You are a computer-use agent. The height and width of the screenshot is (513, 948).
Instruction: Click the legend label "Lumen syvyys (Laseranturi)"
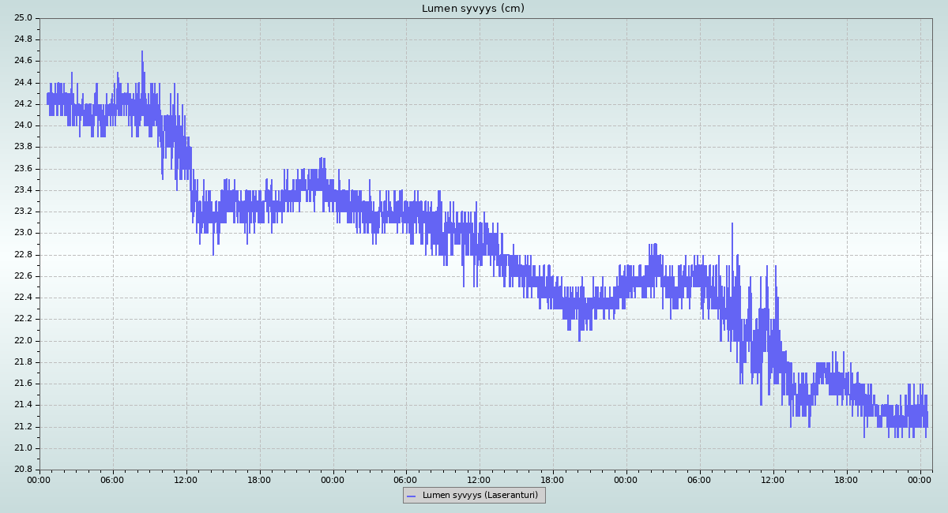[480, 496]
